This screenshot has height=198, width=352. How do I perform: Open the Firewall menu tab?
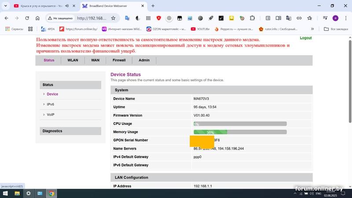pyautogui.click(x=119, y=60)
